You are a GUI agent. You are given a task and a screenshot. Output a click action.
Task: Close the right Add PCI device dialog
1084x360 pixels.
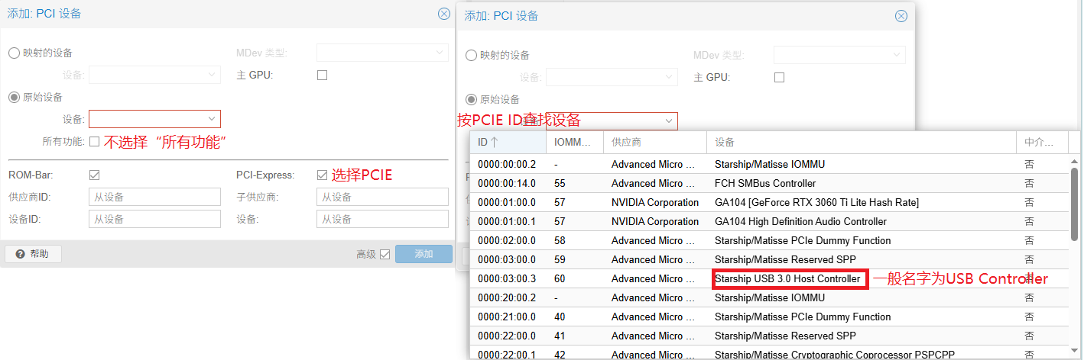point(901,16)
